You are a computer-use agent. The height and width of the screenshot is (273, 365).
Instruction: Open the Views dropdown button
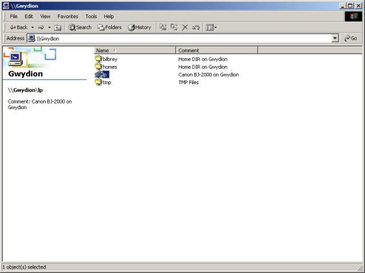[211, 27]
